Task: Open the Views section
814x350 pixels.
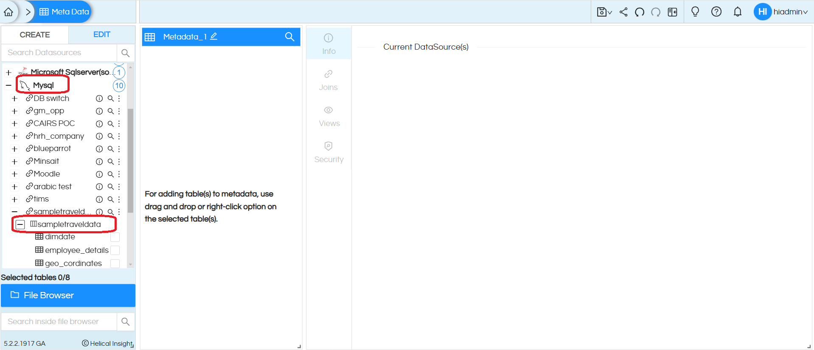Action: 329,116
